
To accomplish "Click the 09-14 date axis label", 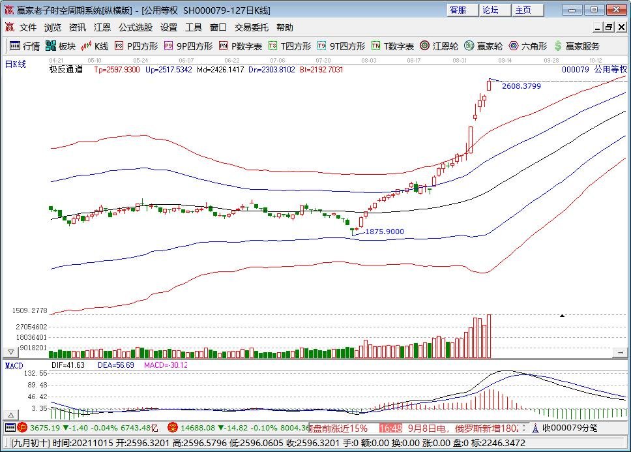I will pos(505,61).
